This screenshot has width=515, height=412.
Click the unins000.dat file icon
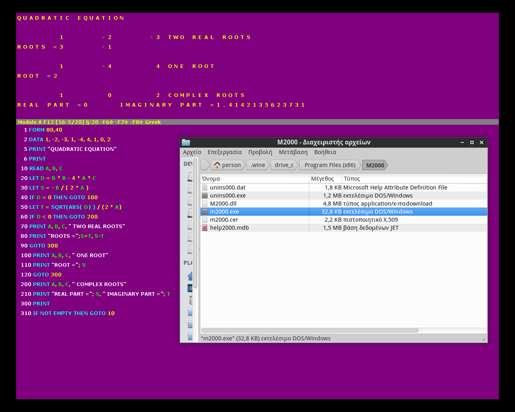click(205, 187)
